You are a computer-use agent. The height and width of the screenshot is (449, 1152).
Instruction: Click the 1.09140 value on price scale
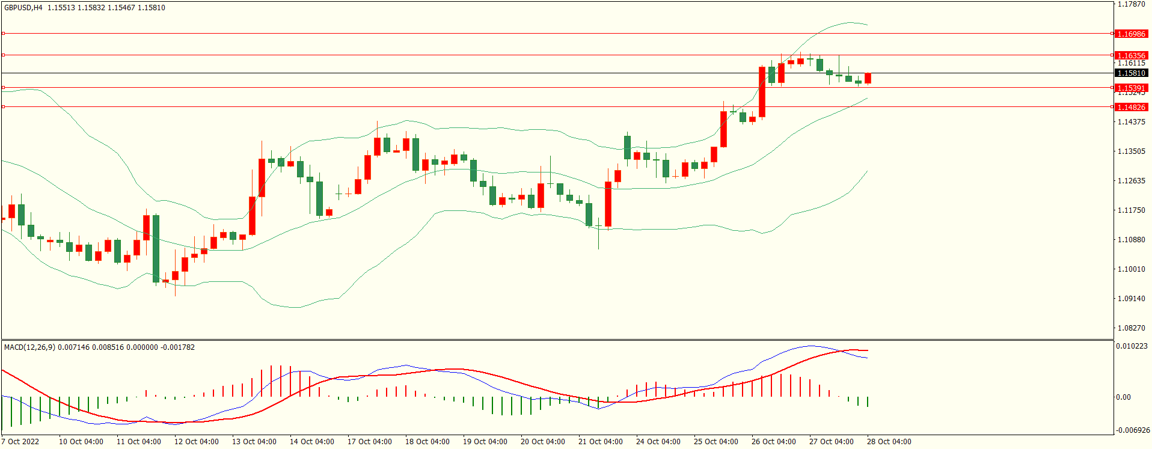tap(1131, 299)
